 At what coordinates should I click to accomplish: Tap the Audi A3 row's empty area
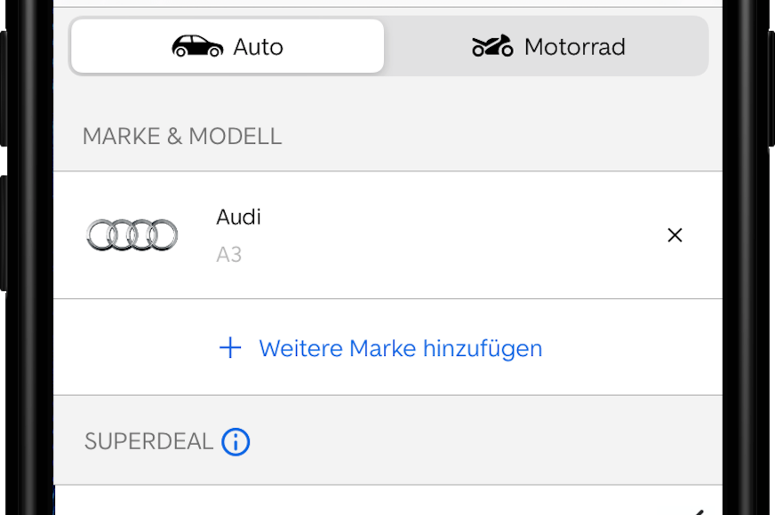click(445, 235)
